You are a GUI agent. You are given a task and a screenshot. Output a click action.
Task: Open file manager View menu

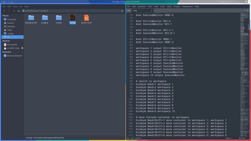click(15, 7)
